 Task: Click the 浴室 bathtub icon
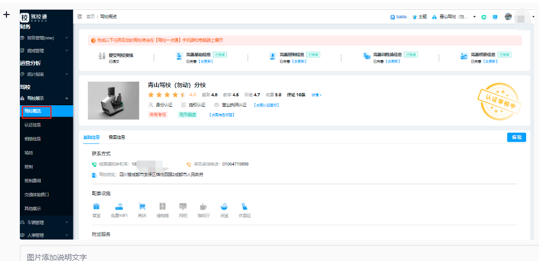(x=224, y=207)
